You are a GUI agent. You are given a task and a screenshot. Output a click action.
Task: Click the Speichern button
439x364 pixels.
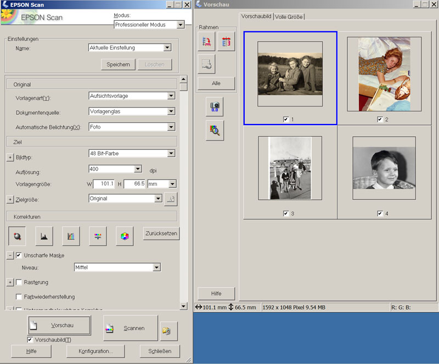[x=118, y=64]
